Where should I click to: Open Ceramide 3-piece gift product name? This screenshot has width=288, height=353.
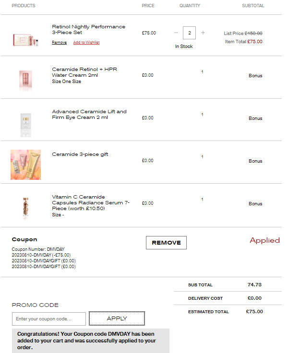tap(80, 154)
